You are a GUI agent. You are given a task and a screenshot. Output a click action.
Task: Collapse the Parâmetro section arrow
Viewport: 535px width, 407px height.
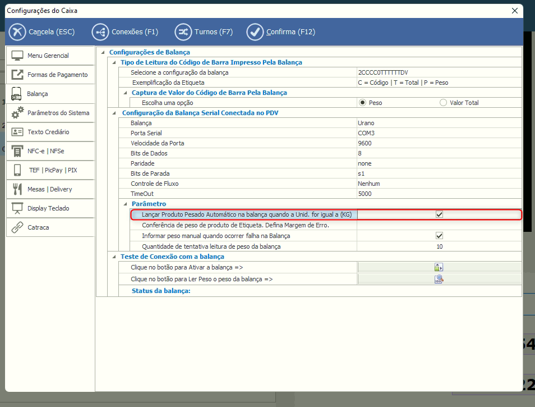click(x=124, y=204)
